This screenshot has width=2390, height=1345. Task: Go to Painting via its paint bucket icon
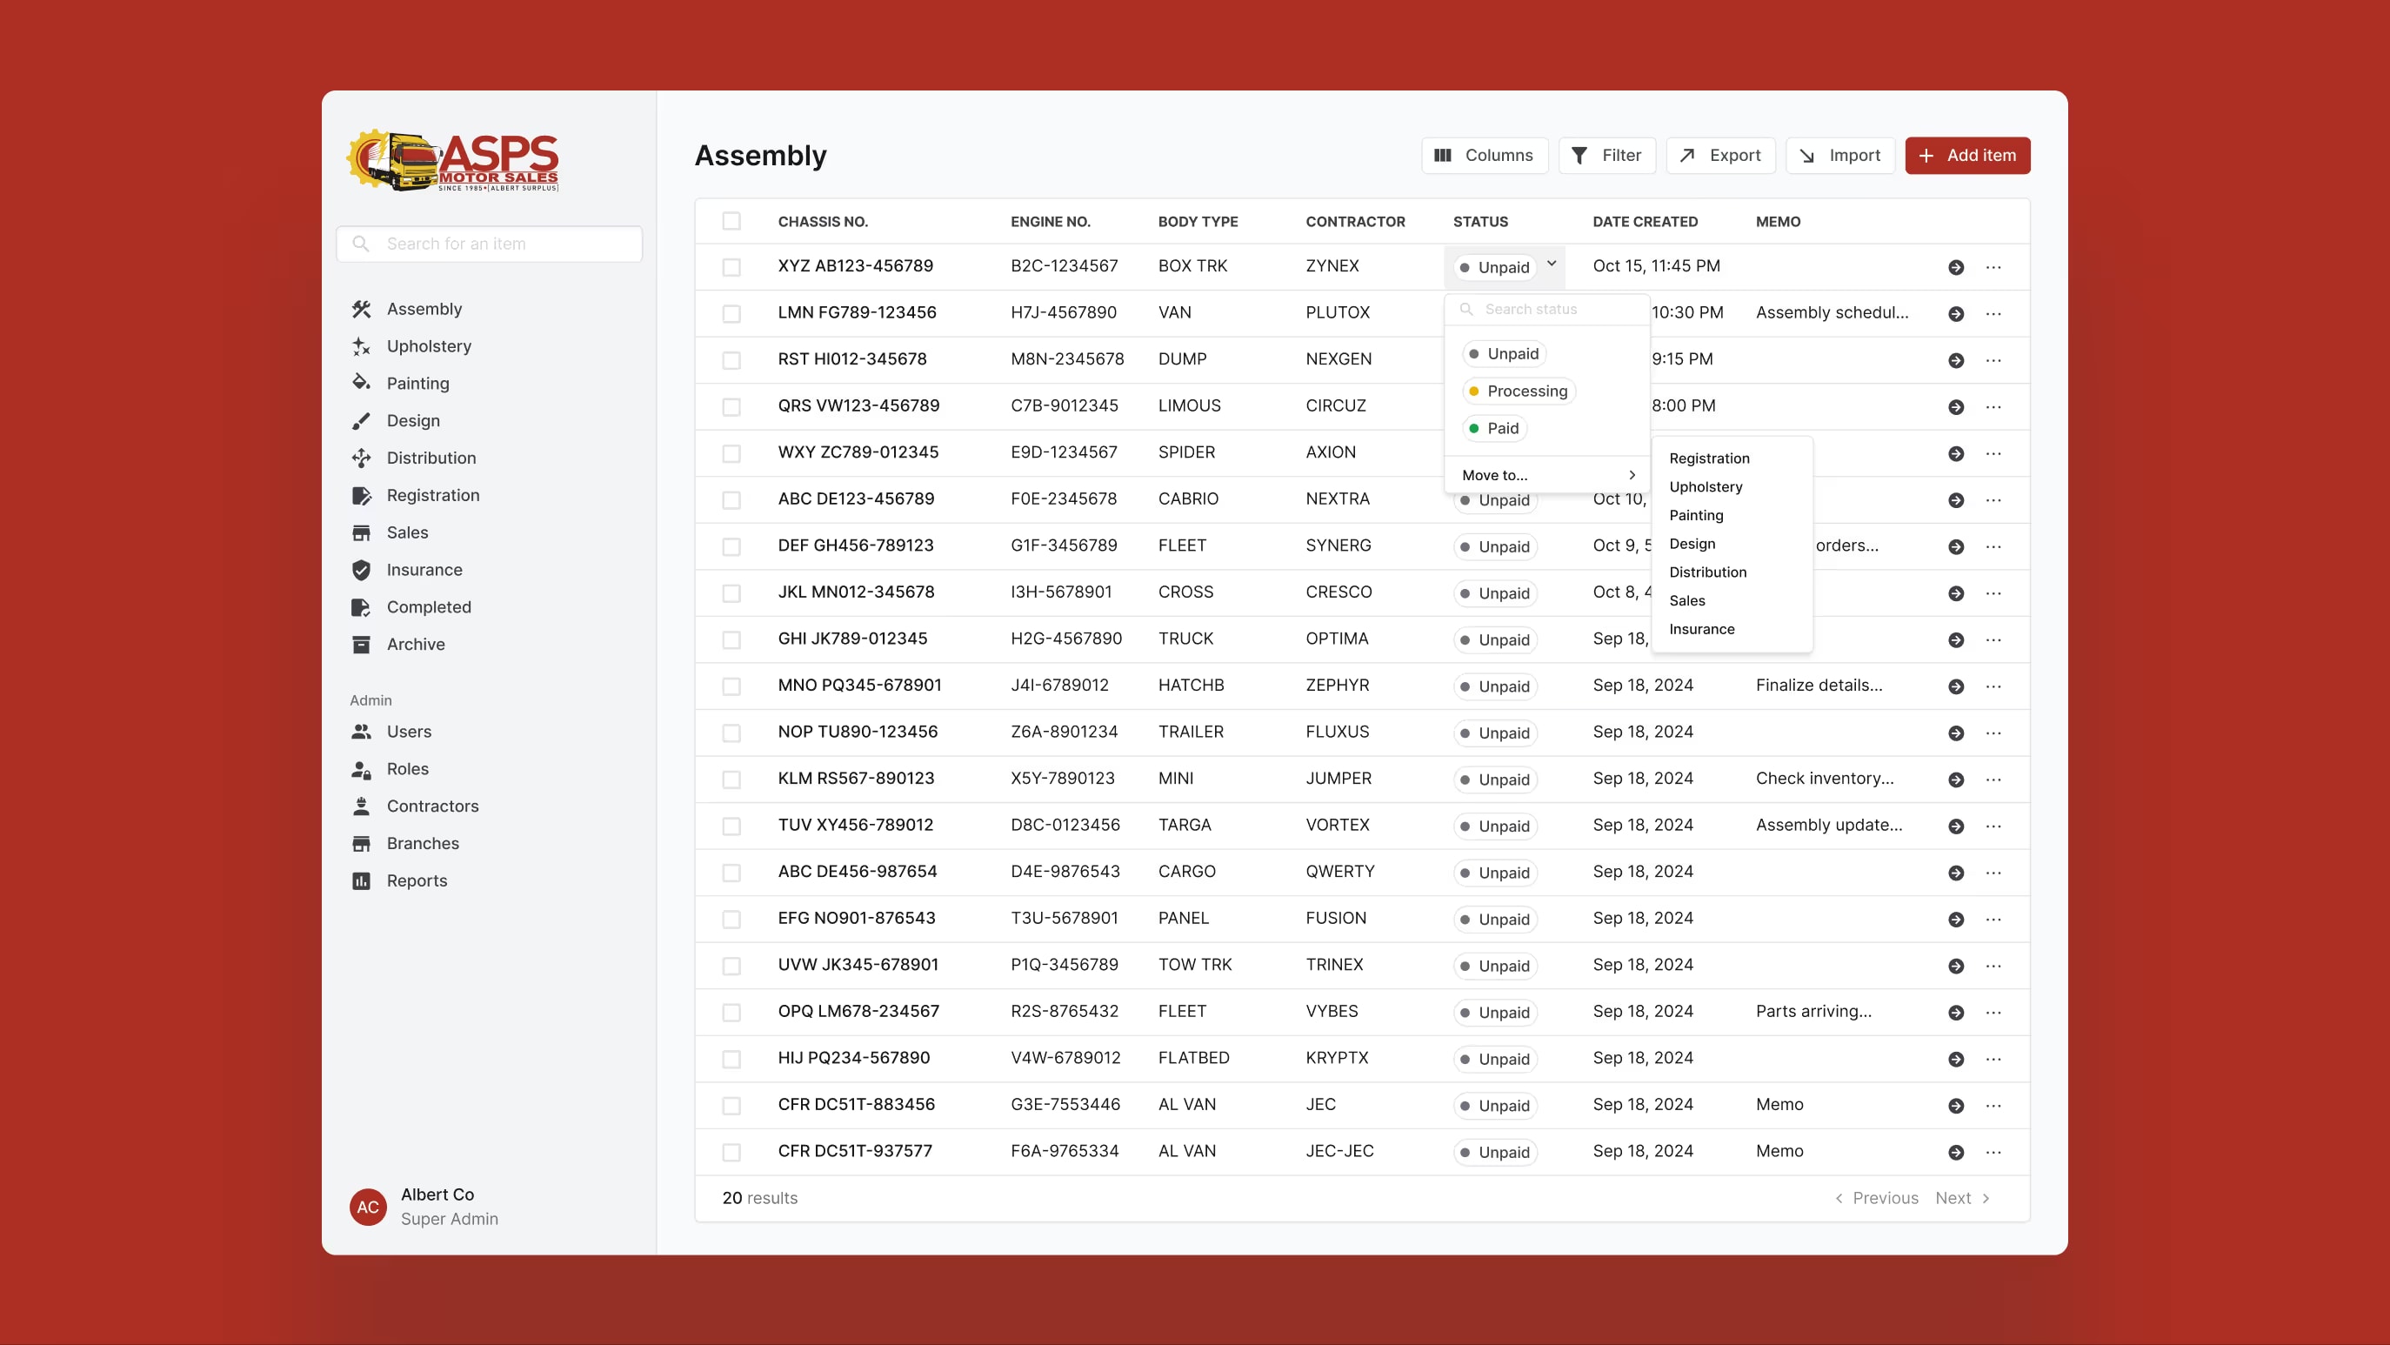[x=361, y=384]
